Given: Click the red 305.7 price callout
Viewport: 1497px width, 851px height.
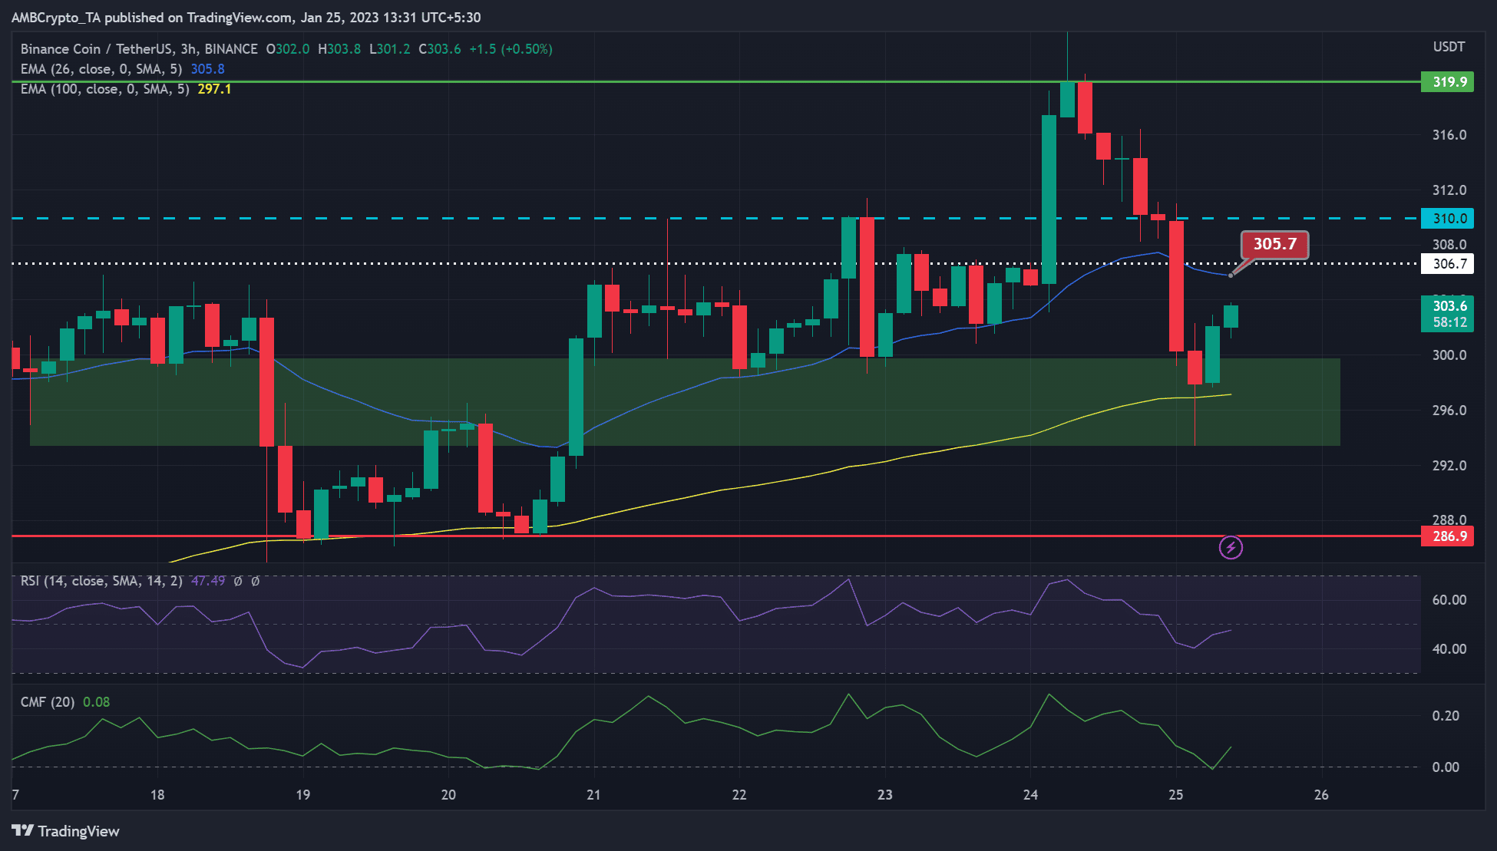Looking at the screenshot, I should 1274,245.
